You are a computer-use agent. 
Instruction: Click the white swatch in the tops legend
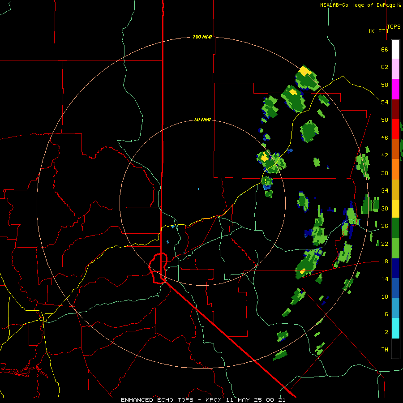coord(395,49)
